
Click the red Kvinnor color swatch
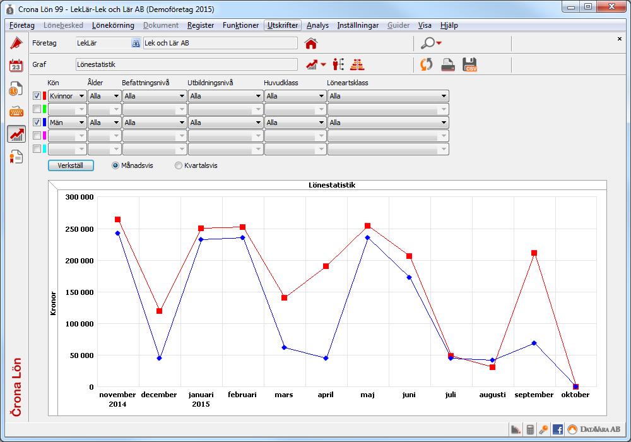[44, 96]
